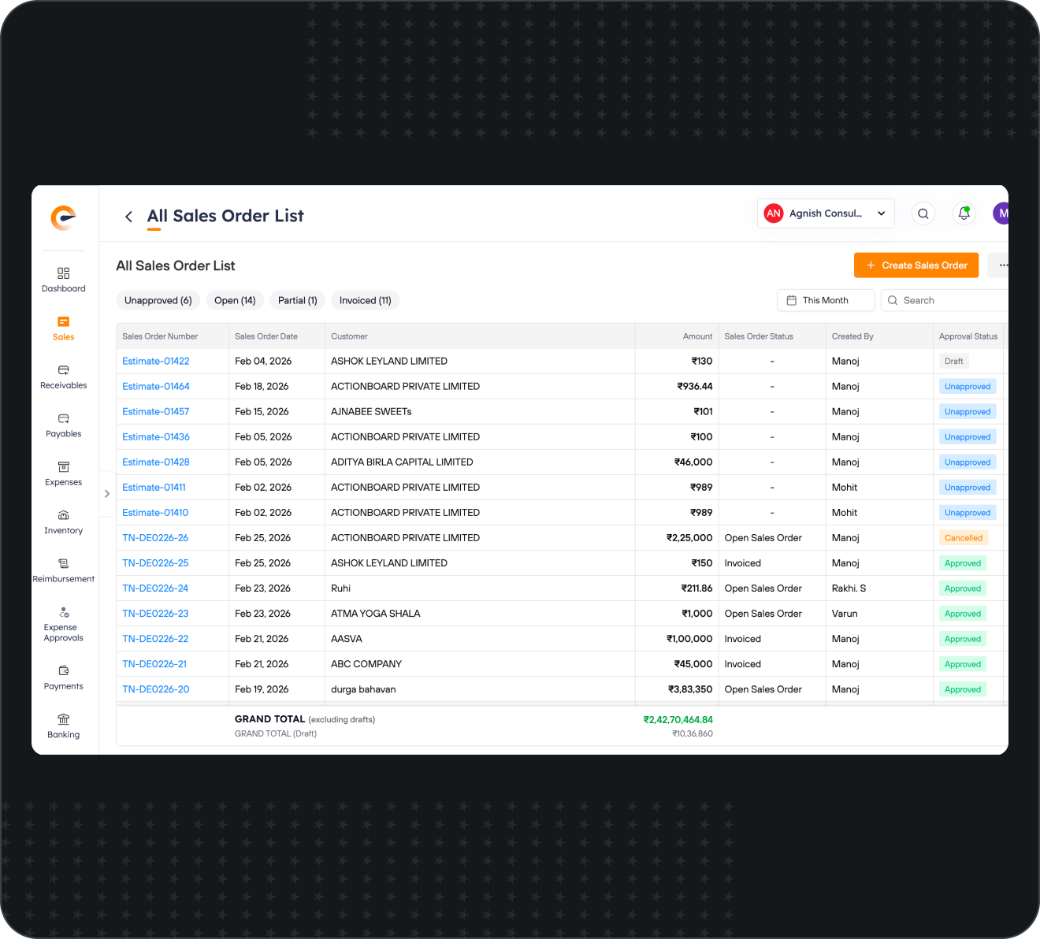Open the Estimate-01464 sales order link
1040x939 pixels.
click(156, 387)
